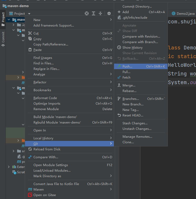The height and width of the screenshot is (199, 196).
Task: Click the Reload from Disk refresh icon
Action: (x=30, y=149)
